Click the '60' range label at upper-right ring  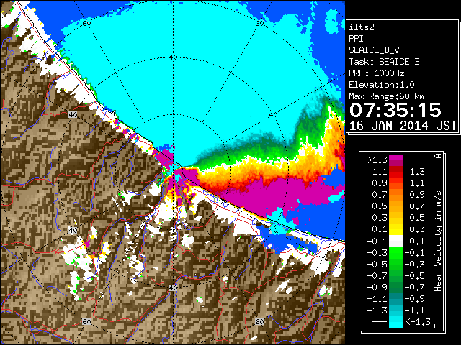259,23
